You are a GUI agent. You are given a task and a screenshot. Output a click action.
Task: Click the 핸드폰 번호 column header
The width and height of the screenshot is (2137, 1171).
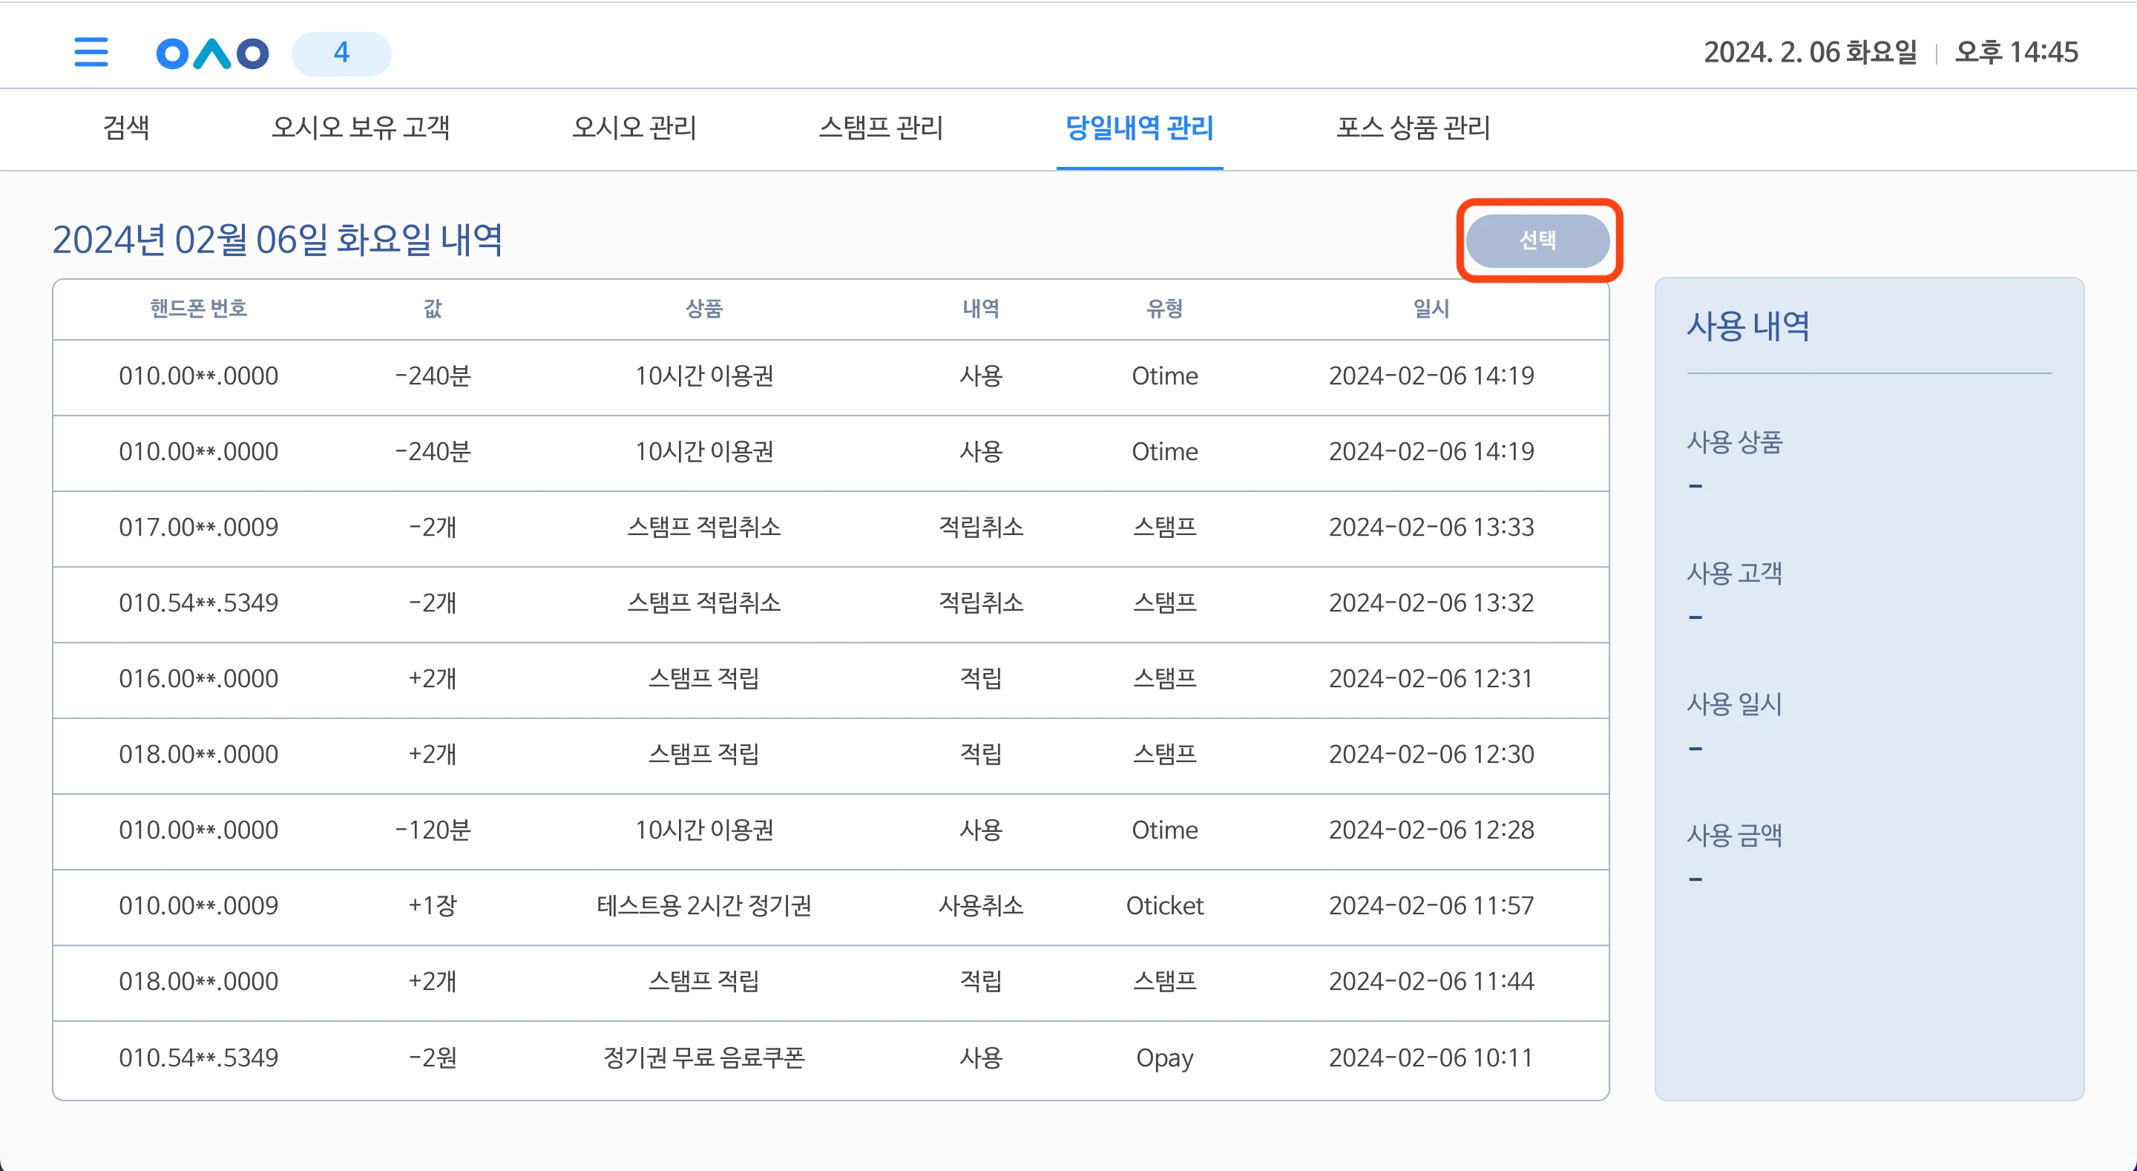198,309
